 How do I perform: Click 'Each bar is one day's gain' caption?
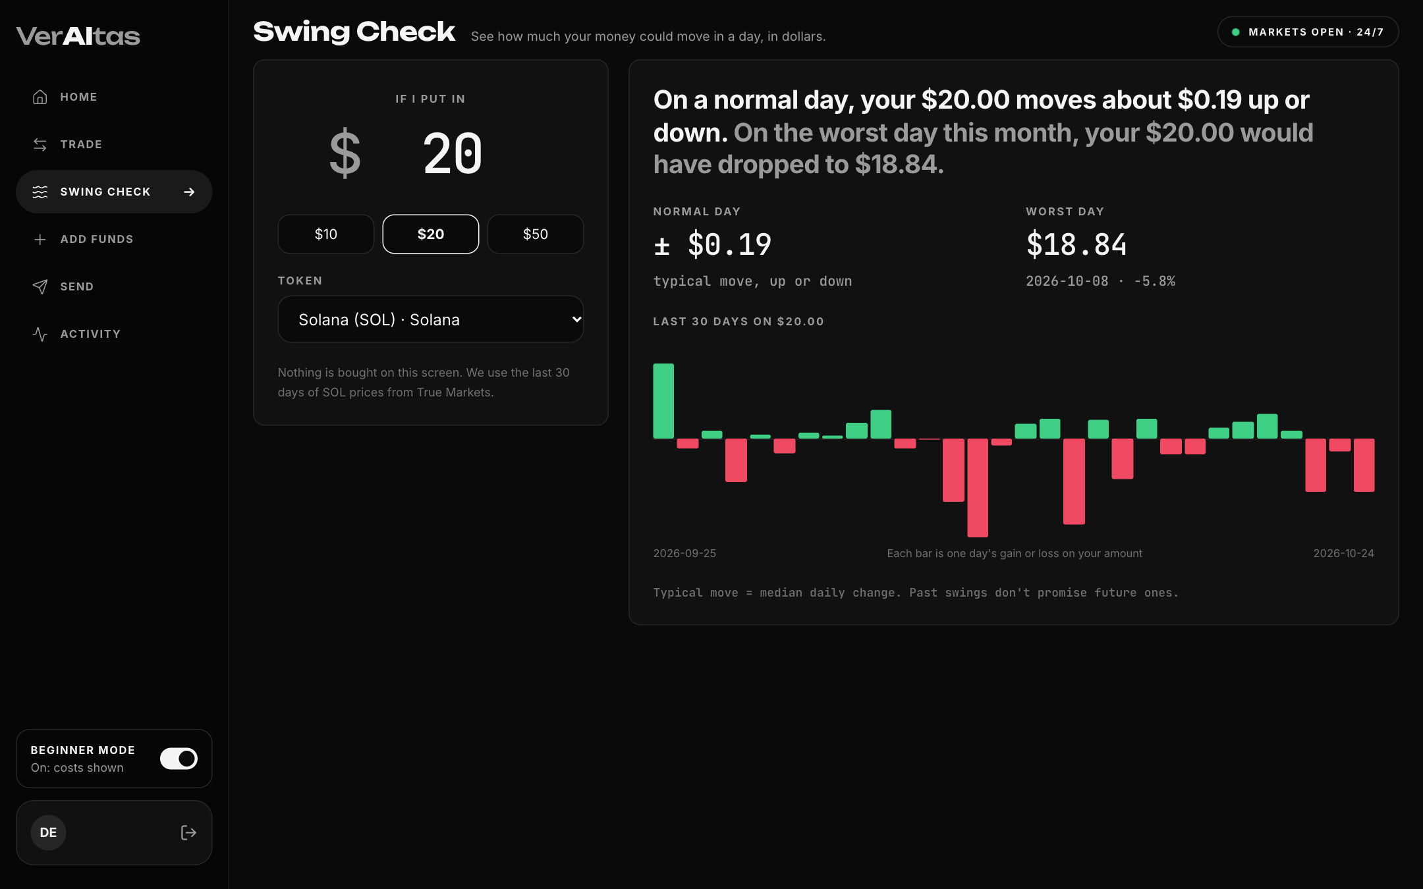click(1015, 553)
